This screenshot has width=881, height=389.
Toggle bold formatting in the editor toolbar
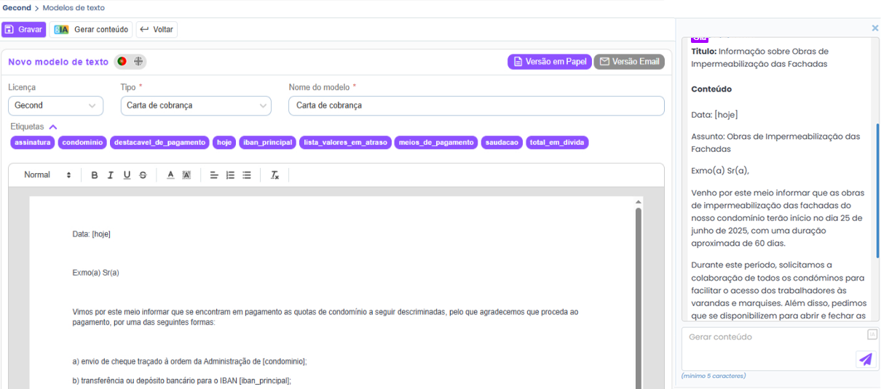tap(95, 175)
